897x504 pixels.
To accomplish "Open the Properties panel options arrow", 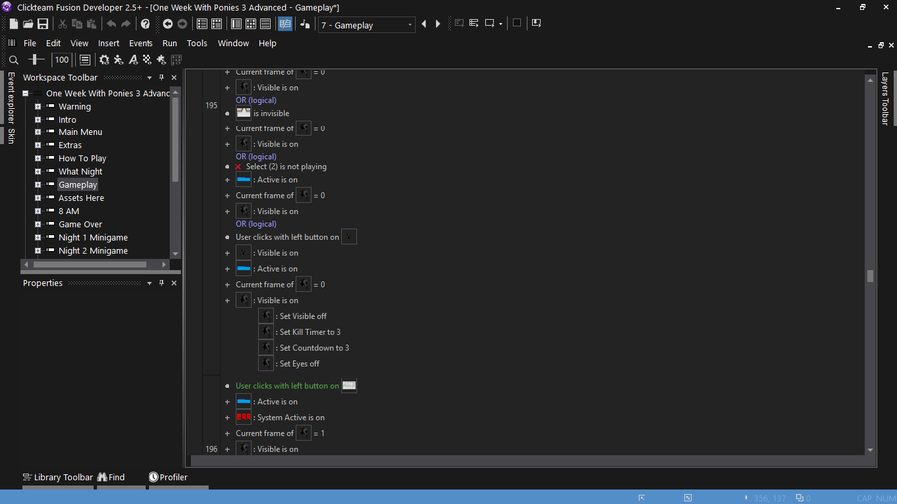I will point(149,283).
